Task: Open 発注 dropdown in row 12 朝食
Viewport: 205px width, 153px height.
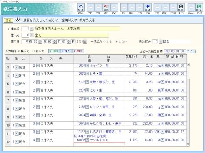Action: (x=17, y=142)
